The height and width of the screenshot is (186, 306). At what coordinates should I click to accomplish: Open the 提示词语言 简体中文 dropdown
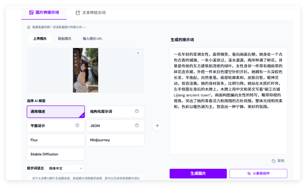click(65, 168)
